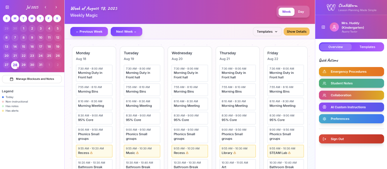Select July 4 in mini calendar
387x169 pixels.
49,29
